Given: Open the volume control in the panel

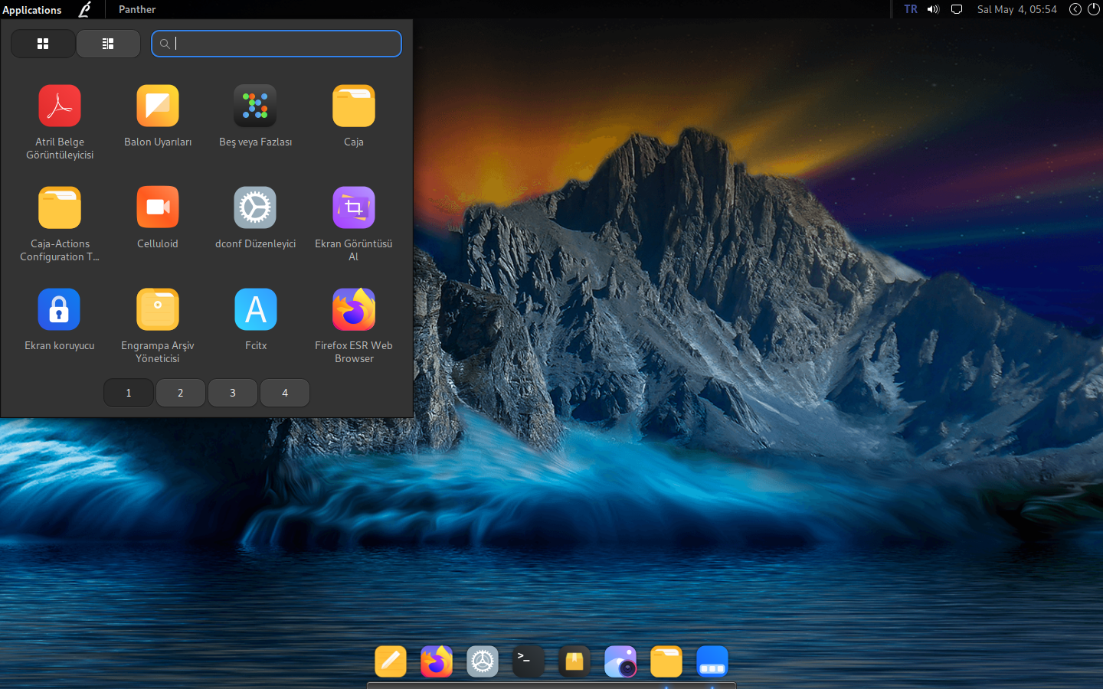Looking at the screenshot, I should point(933,9).
